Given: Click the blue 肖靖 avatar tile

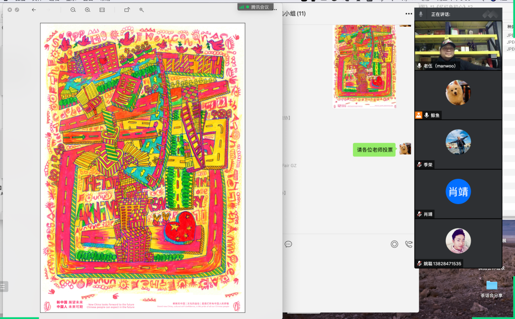Looking at the screenshot, I should pos(458,191).
